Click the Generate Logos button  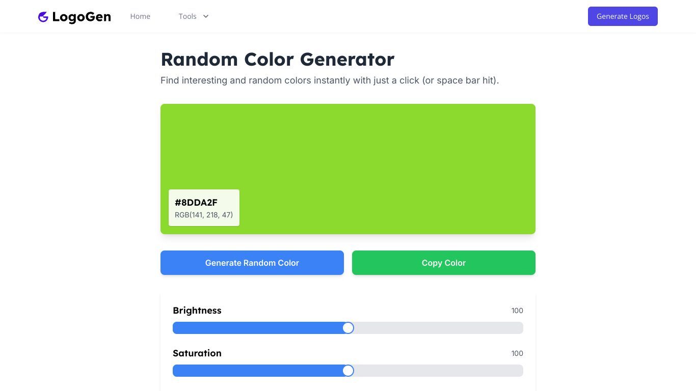(623, 16)
